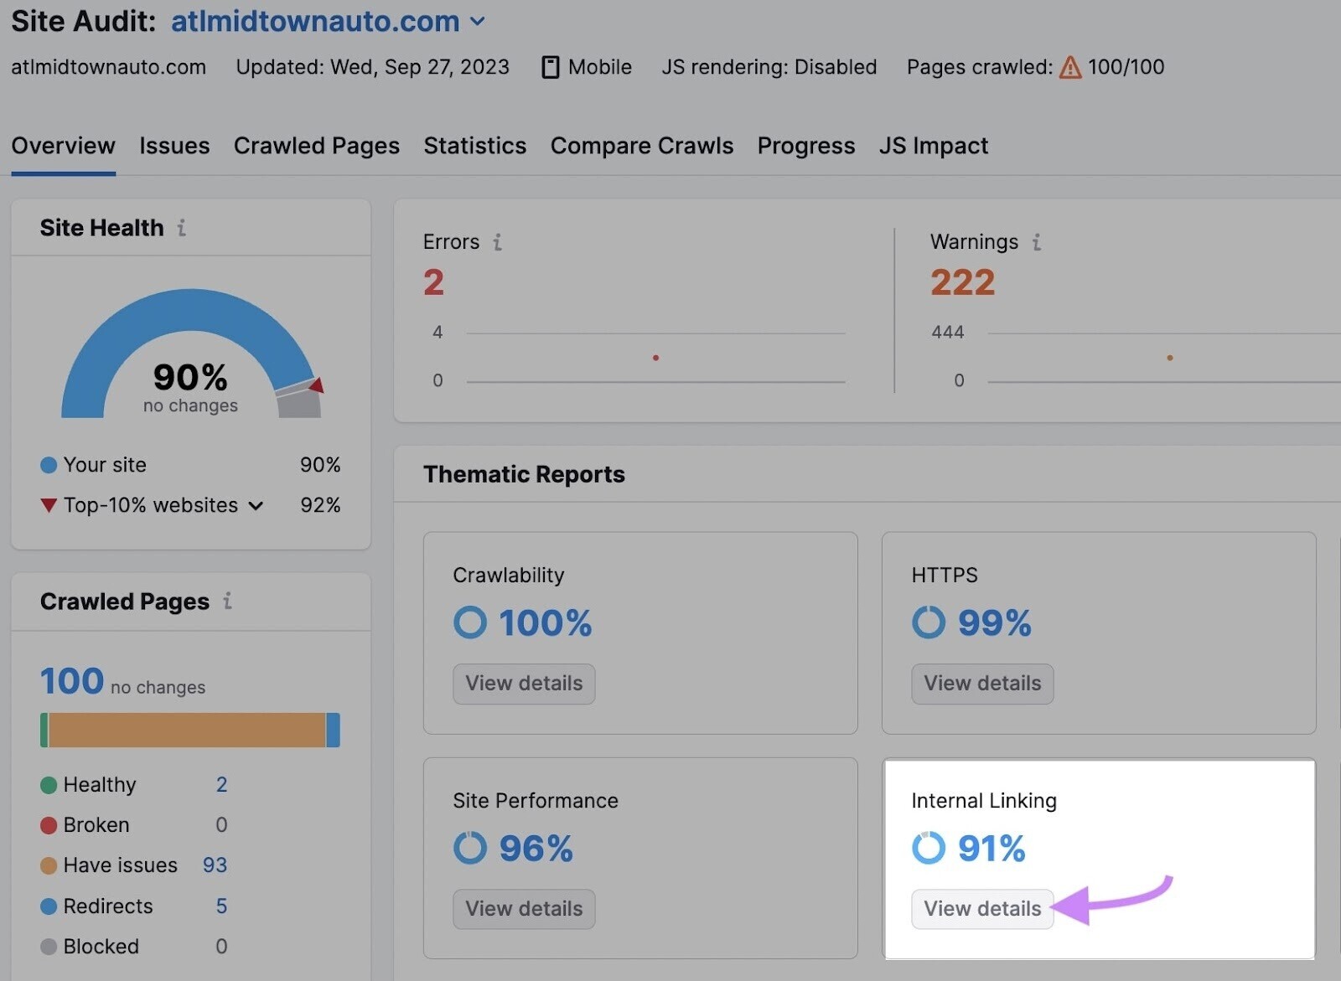Click the warning triangle beside Pages crawled
Viewport: 1341px width, 981px height.
[1071, 67]
